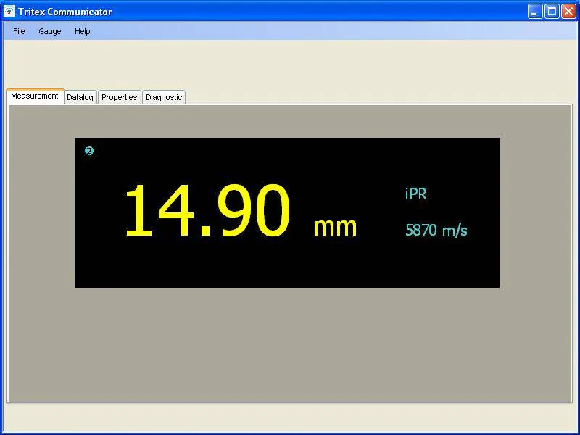
Task: Minimize the Tritex Communicator window
Action: (535, 12)
